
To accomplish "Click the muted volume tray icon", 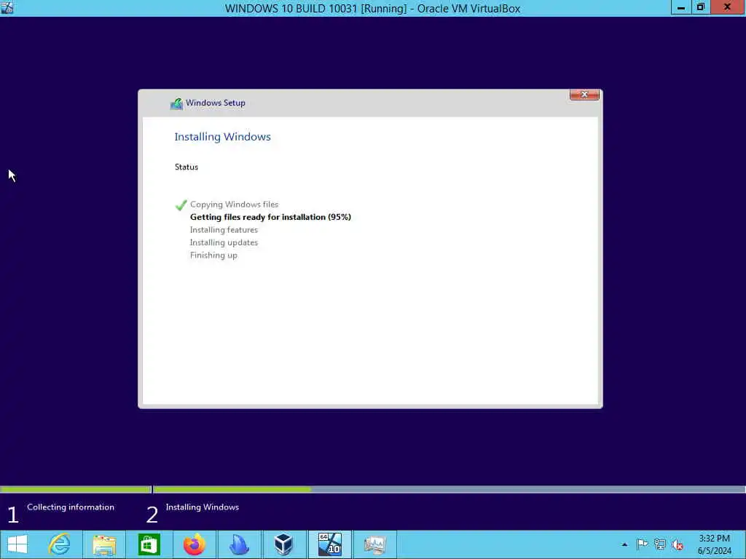I will point(678,544).
